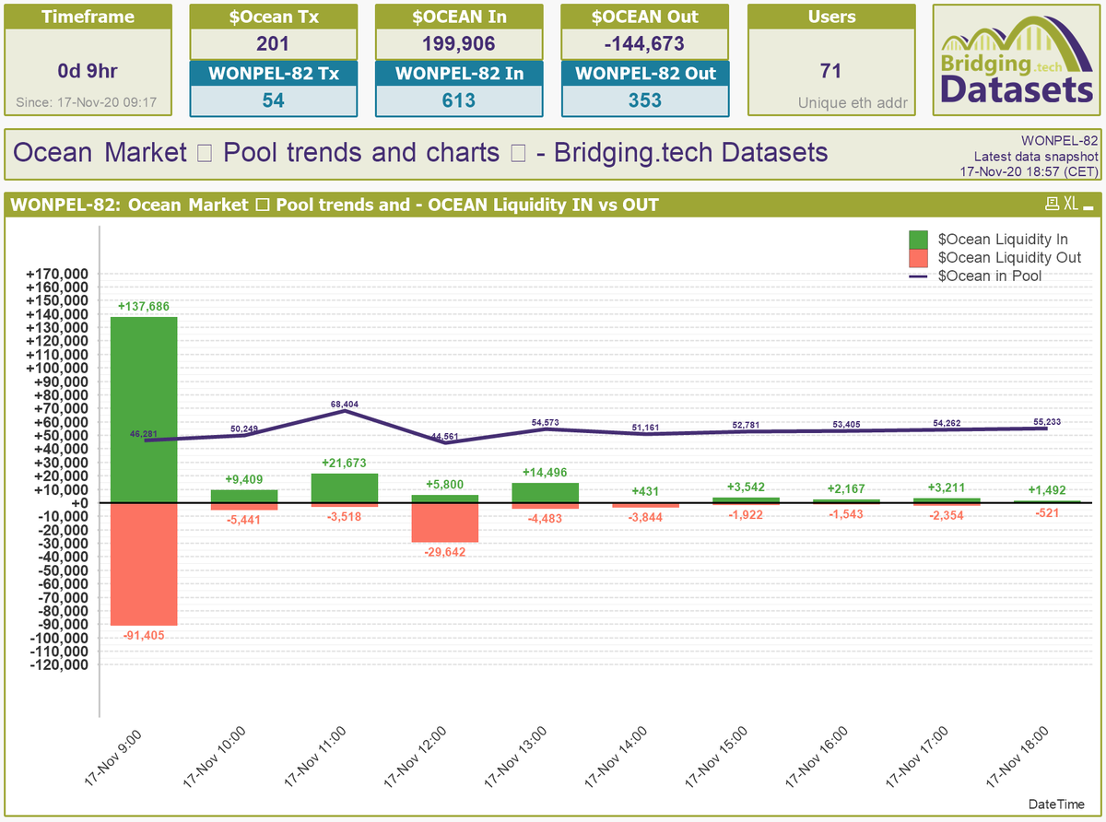Click the print icon in chart header
Viewport: 1106px width, 822px height.
[1052, 204]
